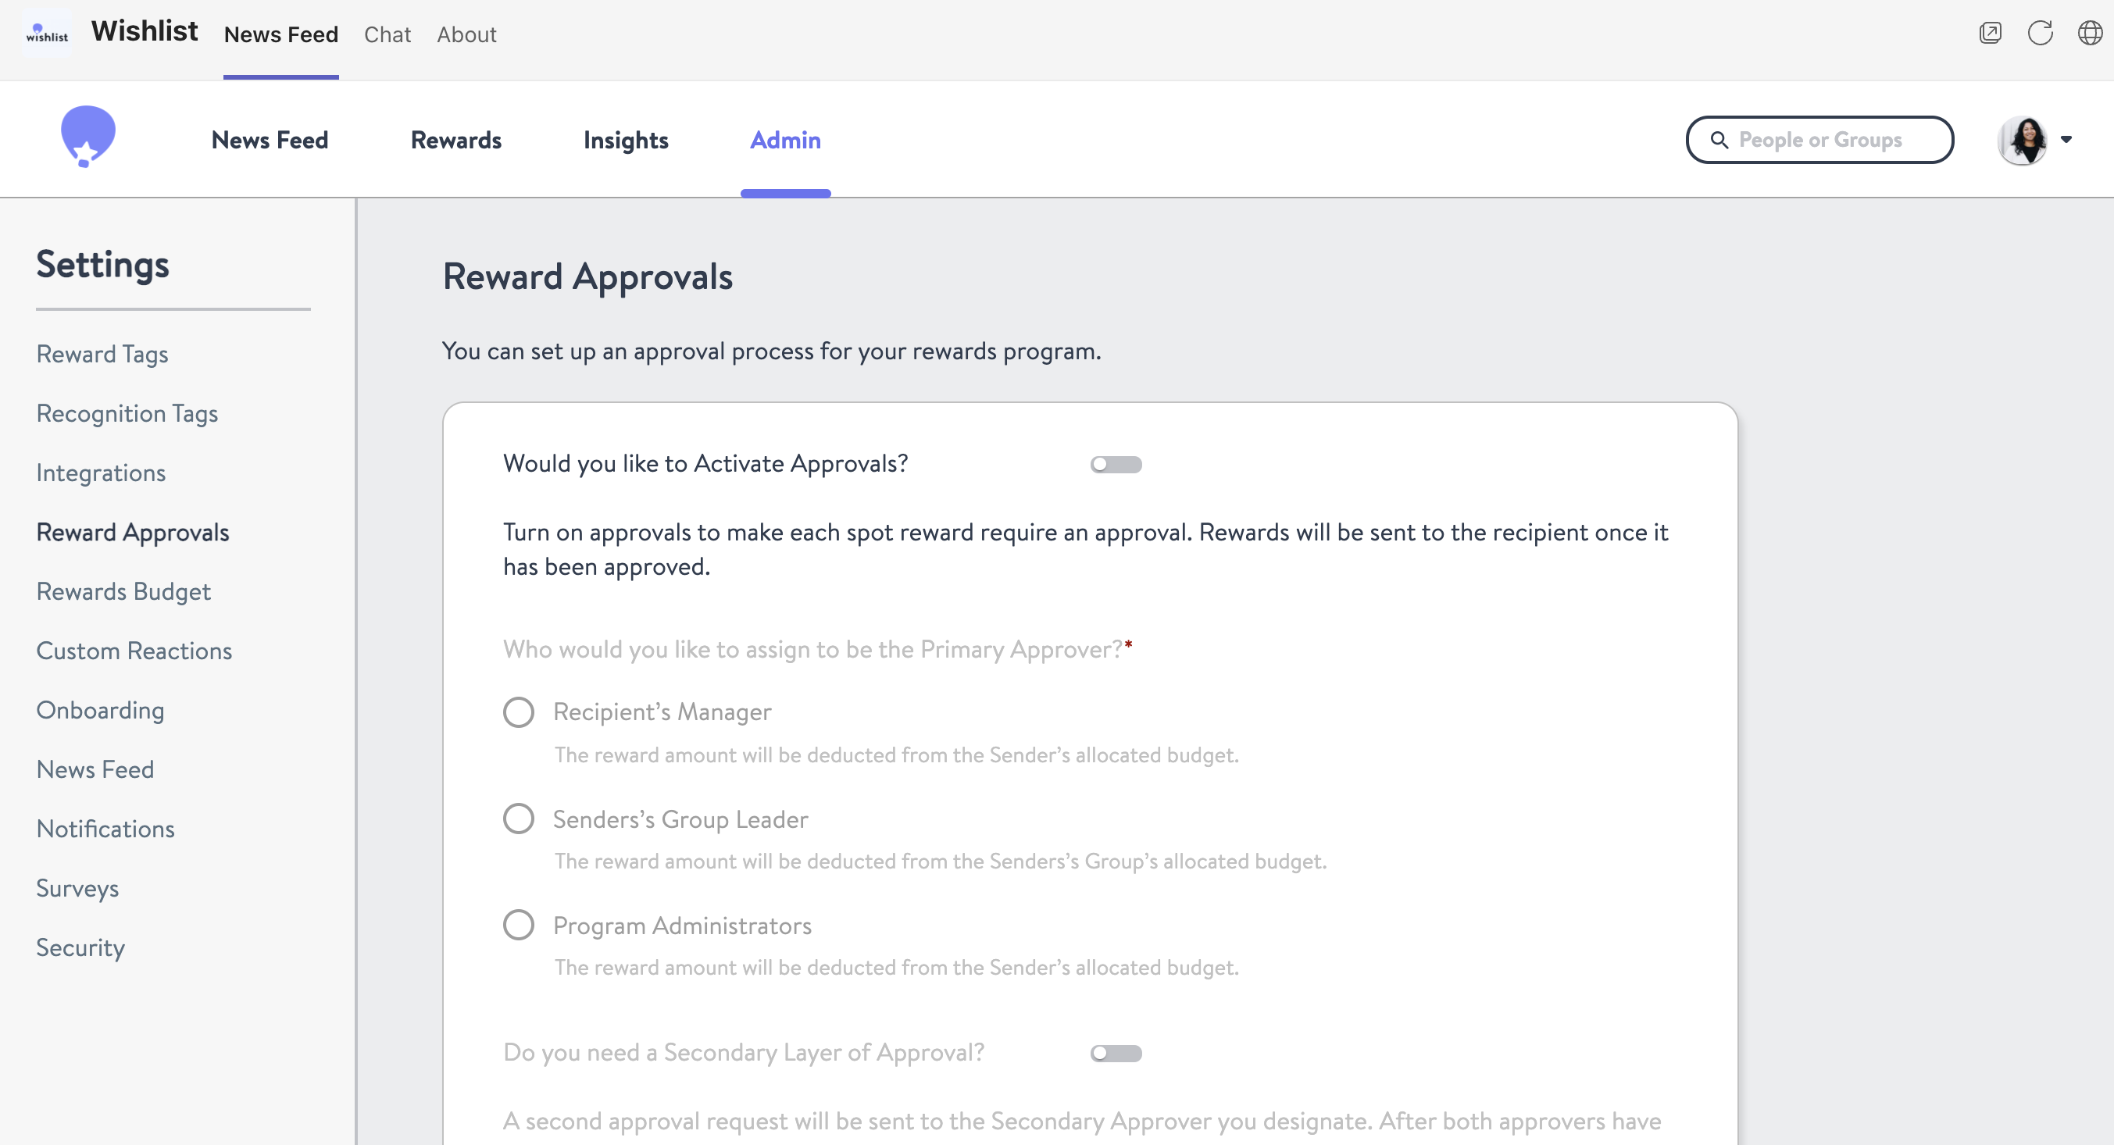Select the Admin navigation item
Image resolution: width=2114 pixels, height=1145 pixels.
tap(785, 141)
